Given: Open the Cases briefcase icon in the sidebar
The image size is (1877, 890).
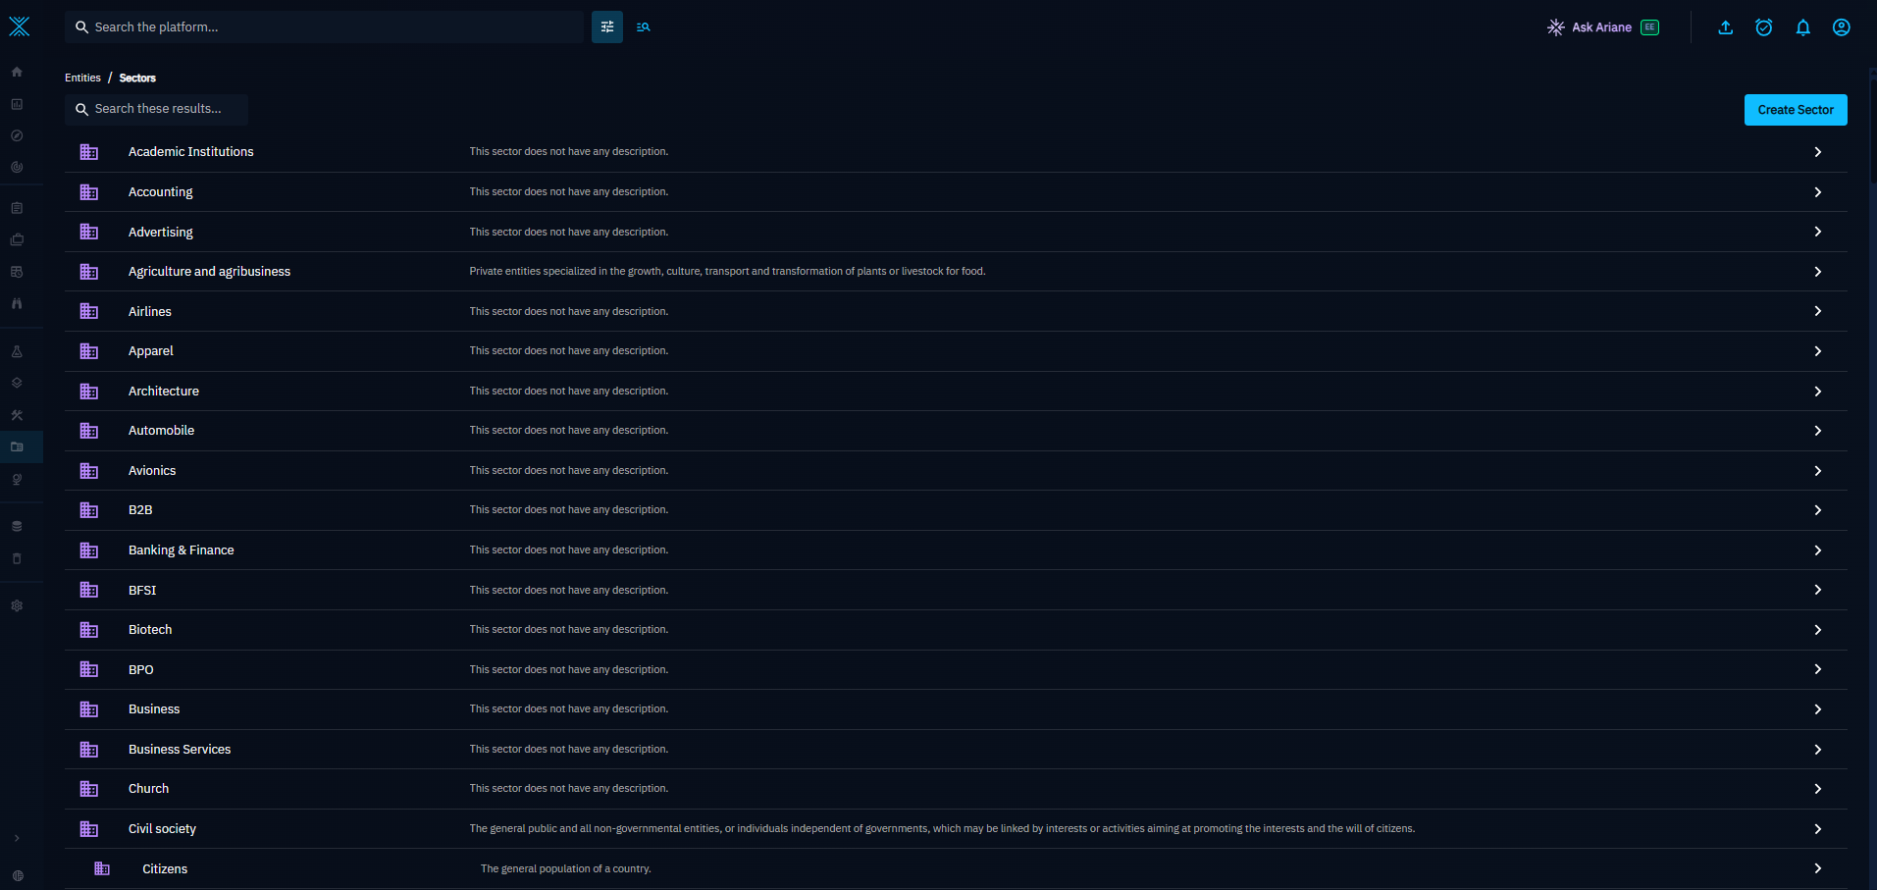Looking at the screenshot, I should tap(17, 239).
